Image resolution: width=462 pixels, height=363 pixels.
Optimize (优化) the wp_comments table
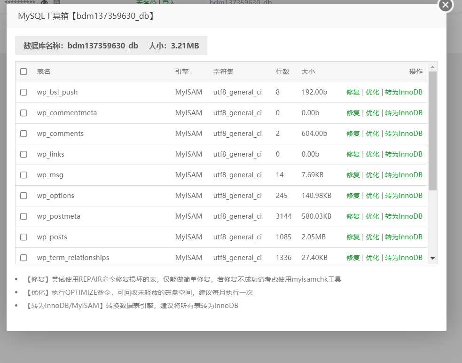(x=372, y=134)
